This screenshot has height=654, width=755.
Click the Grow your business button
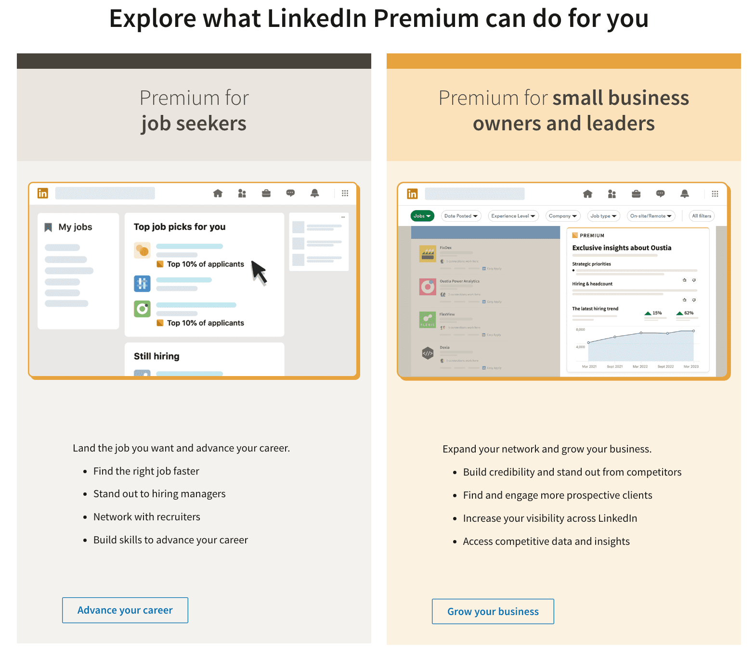point(492,611)
